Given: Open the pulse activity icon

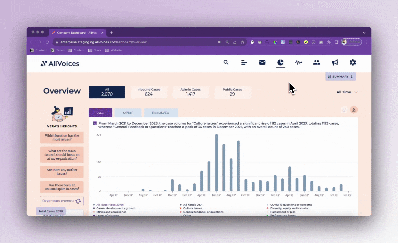Looking at the screenshot, I should pos(298,62).
